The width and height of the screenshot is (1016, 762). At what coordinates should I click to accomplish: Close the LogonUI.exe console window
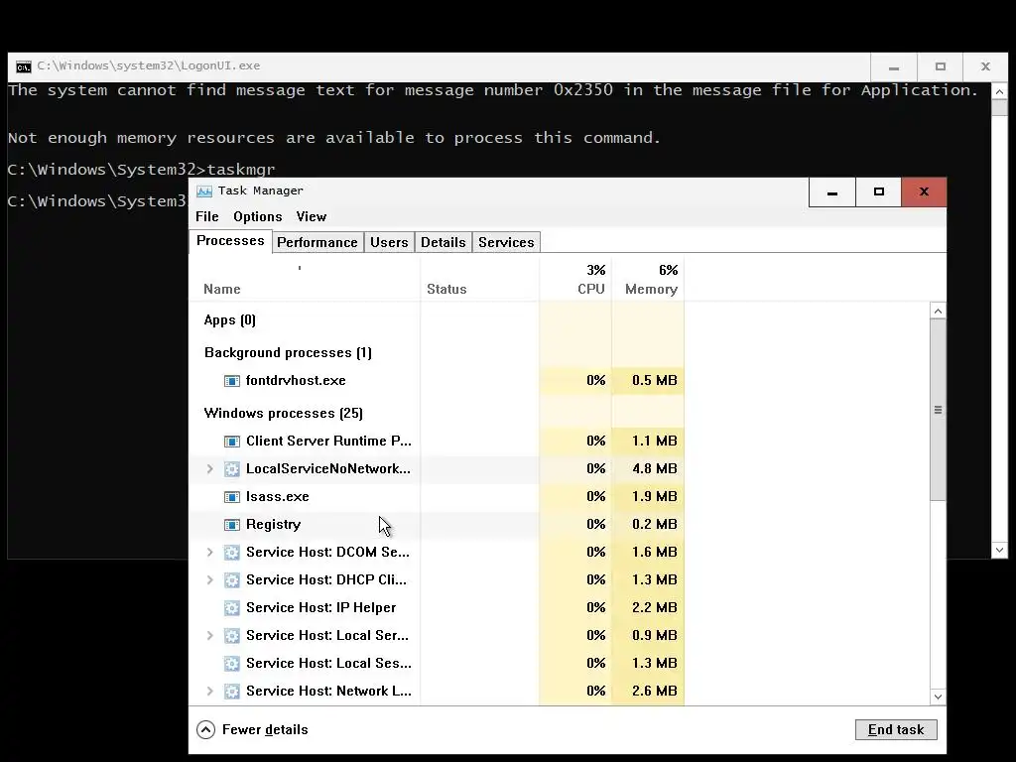click(x=985, y=66)
